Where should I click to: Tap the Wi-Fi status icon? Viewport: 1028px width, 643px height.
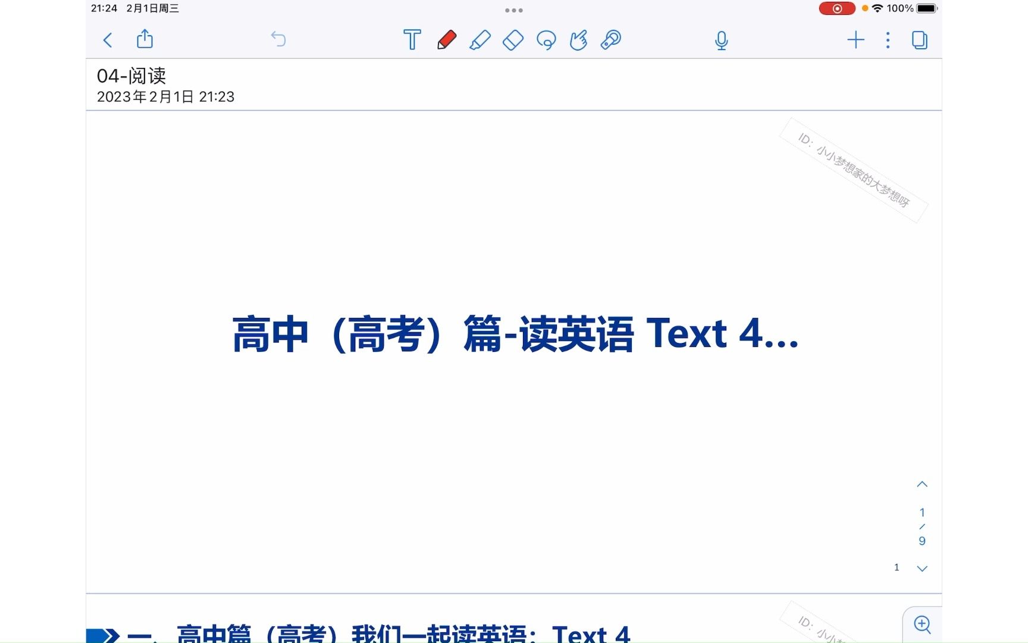pyautogui.click(x=877, y=8)
